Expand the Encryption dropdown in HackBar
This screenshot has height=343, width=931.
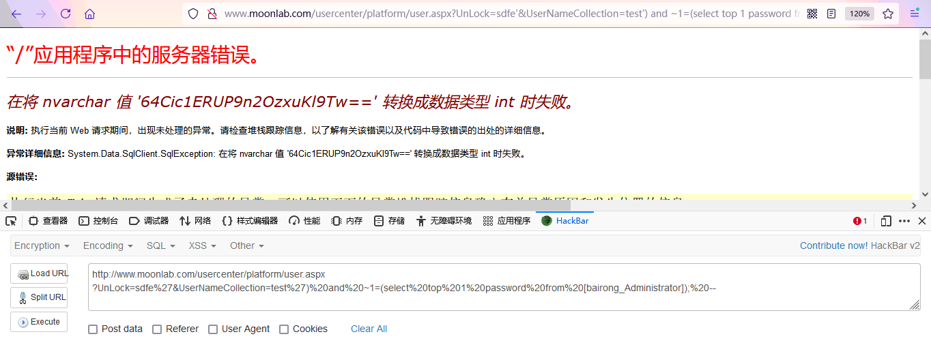(42, 245)
